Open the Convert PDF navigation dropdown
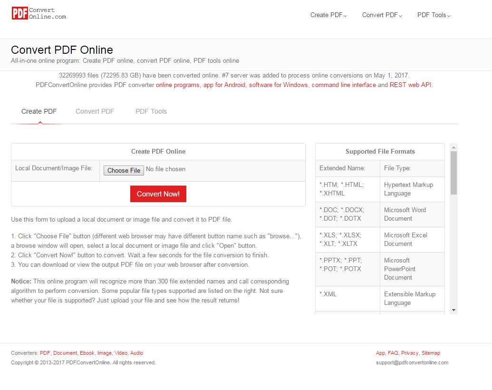The width and height of the screenshot is (492, 390). (382, 15)
